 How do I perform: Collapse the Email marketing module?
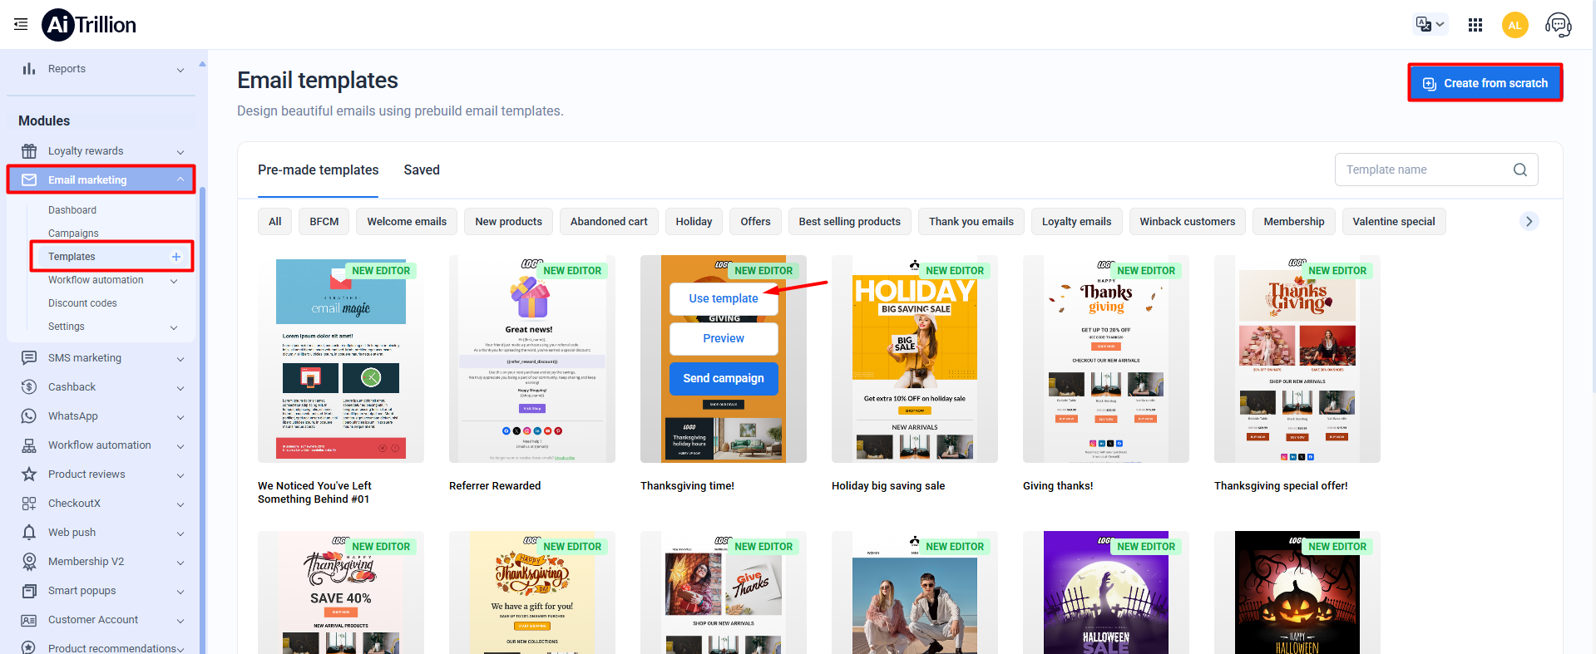click(180, 179)
